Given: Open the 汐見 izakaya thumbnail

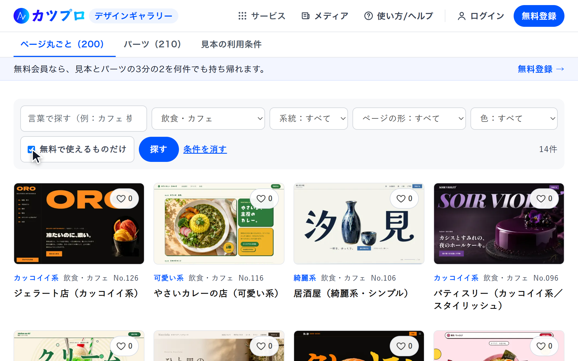Looking at the screenshot, I should [359, 224].
